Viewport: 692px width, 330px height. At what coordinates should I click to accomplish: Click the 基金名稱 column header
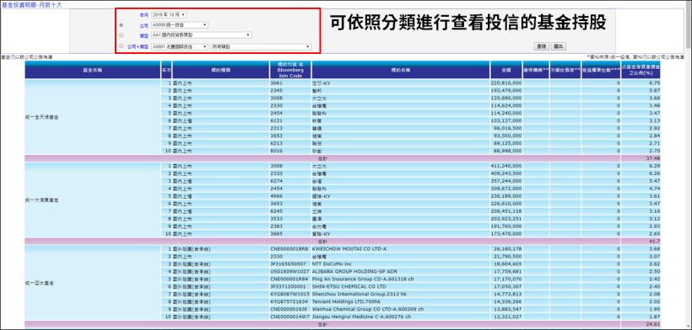[x=93, y=70]
